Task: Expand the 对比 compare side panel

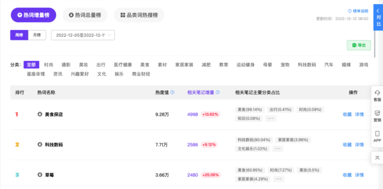Action: point(378,17)
